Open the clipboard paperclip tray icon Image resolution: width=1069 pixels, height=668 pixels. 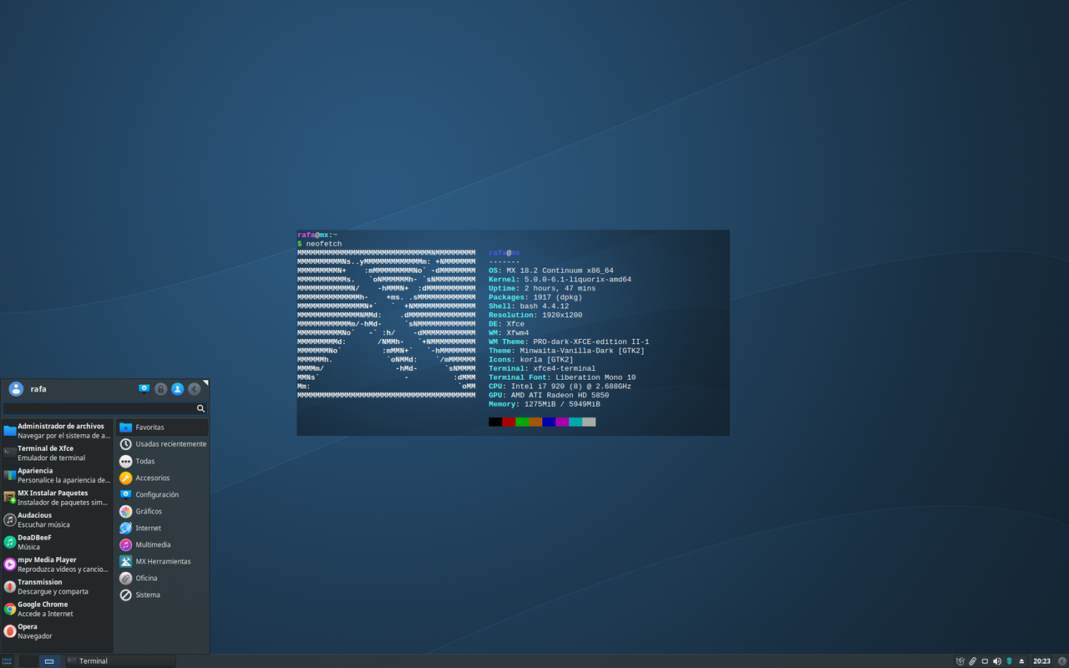pyautogui.click(x=972, y=661)
